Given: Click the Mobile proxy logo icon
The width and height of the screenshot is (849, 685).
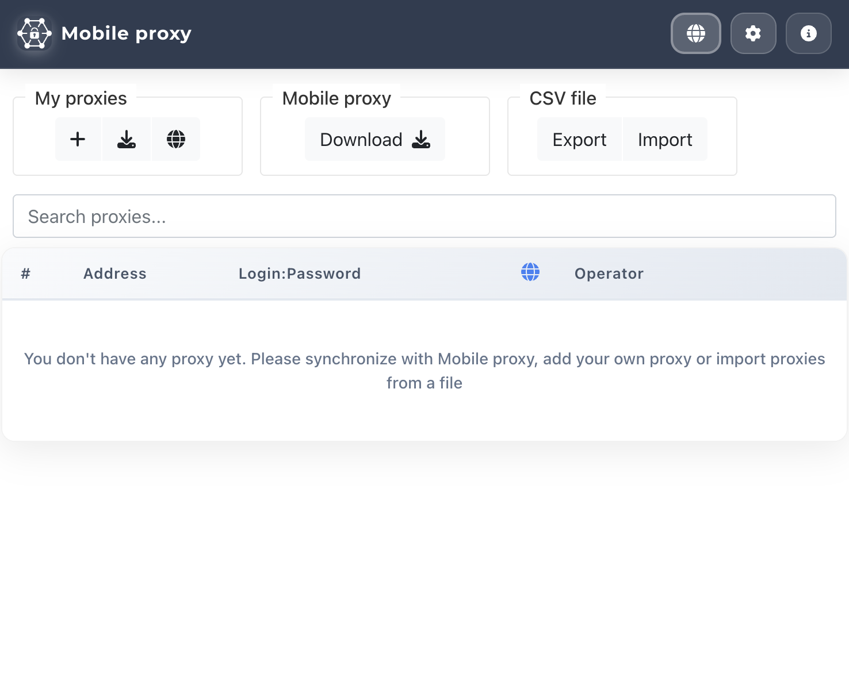Looking at the screenshot, I should click(x=35, y=33).
